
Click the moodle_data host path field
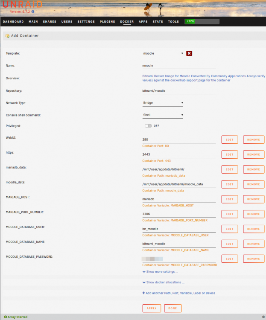pyautogui.click(x=179, y=184)
